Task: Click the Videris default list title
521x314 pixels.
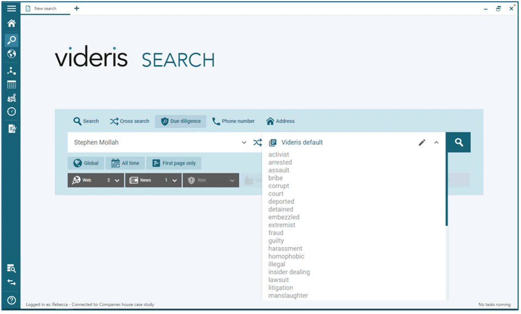Action: point(302,143)
